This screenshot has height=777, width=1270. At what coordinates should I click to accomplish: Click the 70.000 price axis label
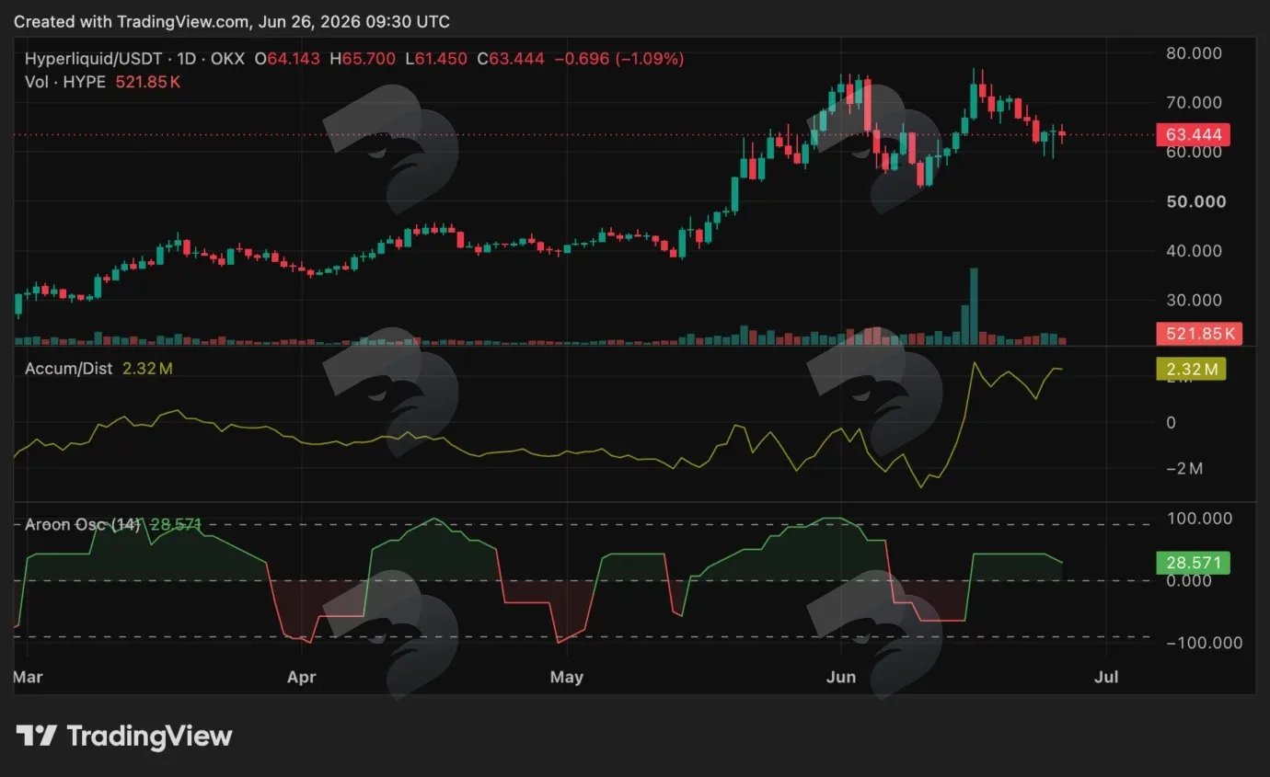click(x=1194, y=102)
